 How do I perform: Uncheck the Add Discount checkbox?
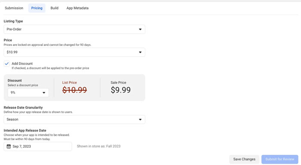click(7, 64)
